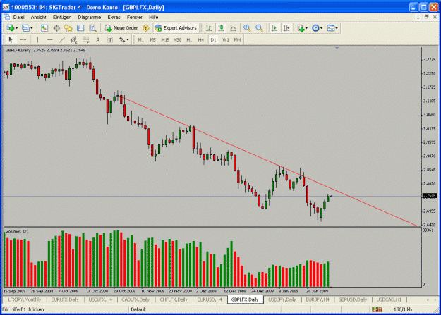Switch to GBPUSD,Daily chart tab

coord(353,299)
